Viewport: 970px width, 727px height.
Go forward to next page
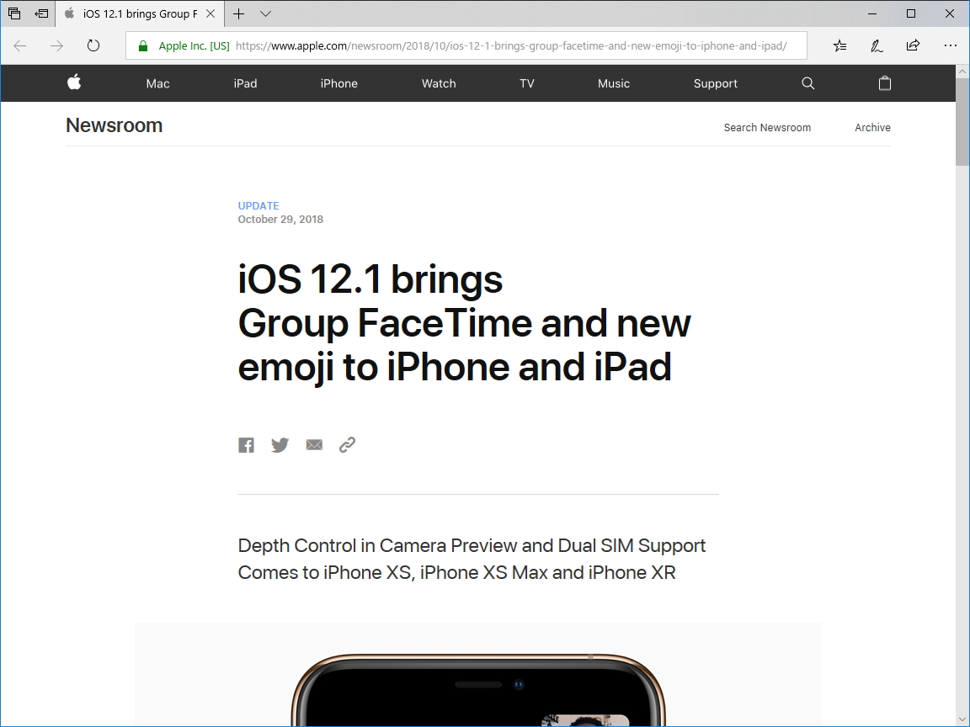(56, 45)
